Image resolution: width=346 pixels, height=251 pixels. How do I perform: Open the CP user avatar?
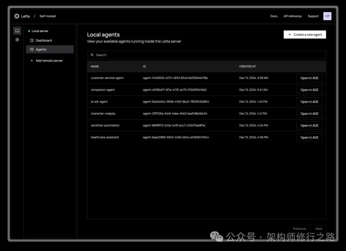(x=327, y=16)
